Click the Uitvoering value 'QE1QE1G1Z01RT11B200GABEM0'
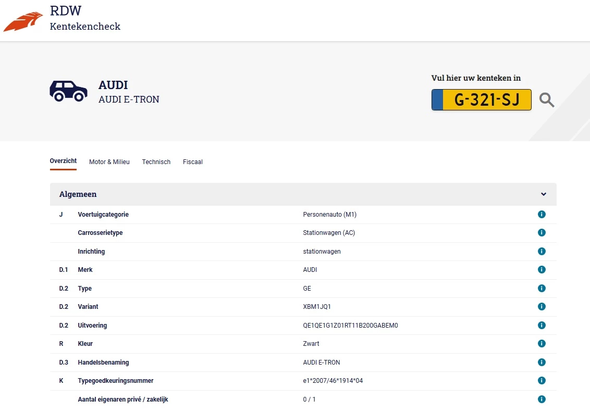The width and height of the screenshot is (590, 412). [x=350, y=326]
